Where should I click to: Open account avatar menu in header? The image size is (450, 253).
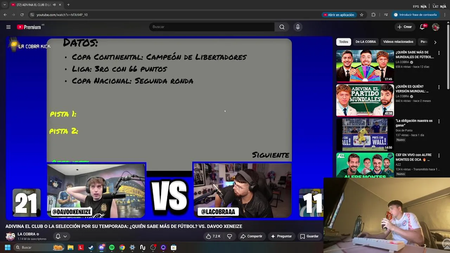tap(436, 27)
